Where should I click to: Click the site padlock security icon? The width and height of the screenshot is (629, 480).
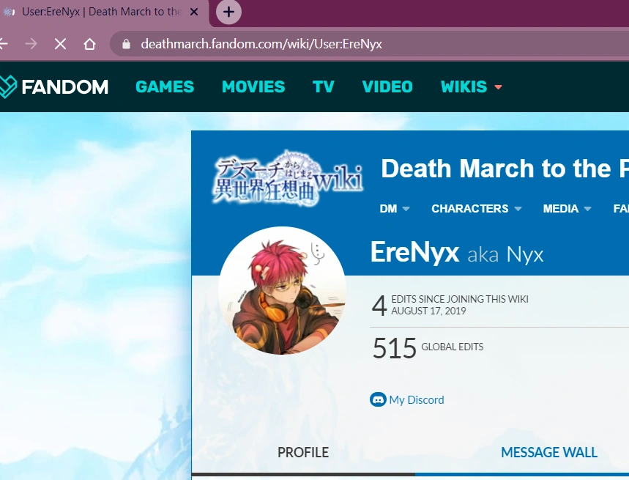click(x=126, y=44)
